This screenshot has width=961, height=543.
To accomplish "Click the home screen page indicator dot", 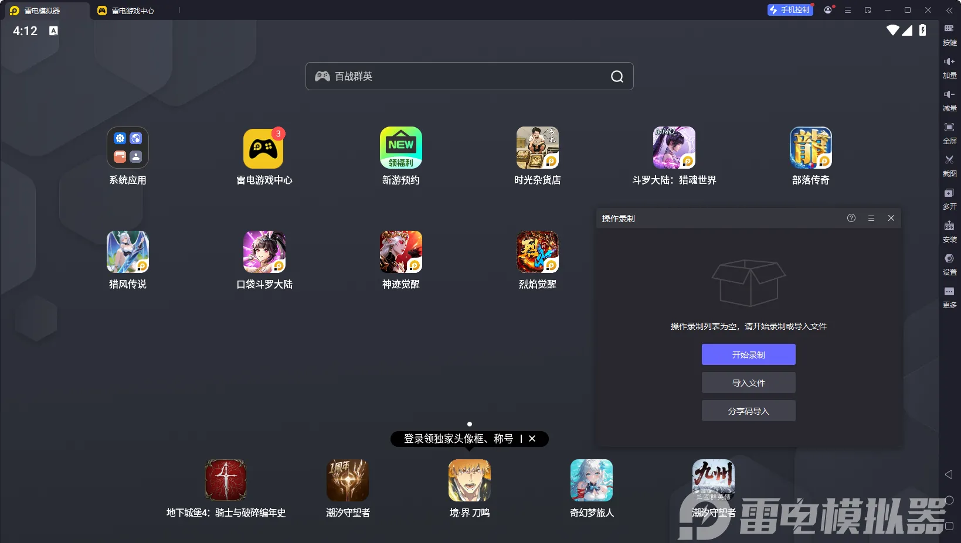I will pyautogui.click(x=470, y=424).
